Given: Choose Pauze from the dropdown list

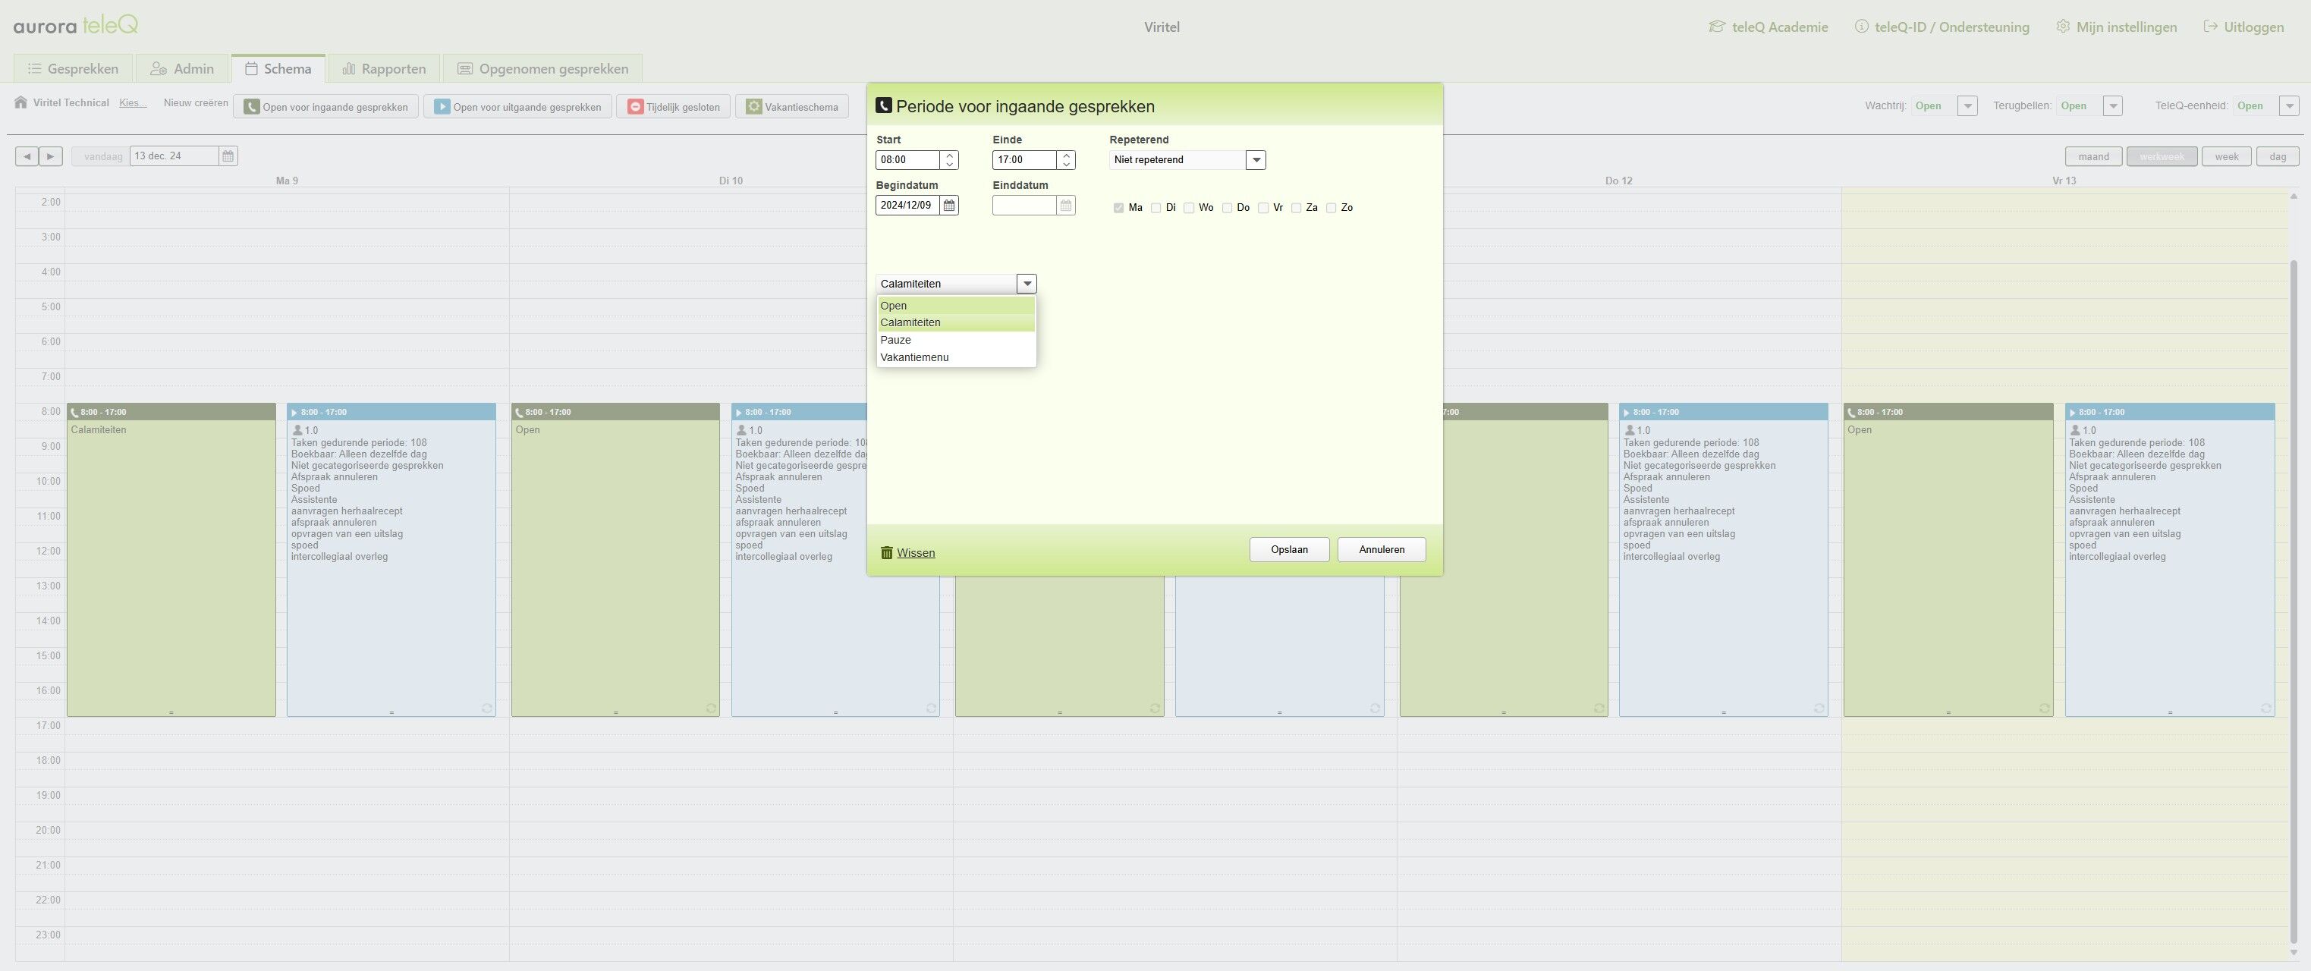Looking at the screenshot, I should pyautogui.click(x=895, y=340).
